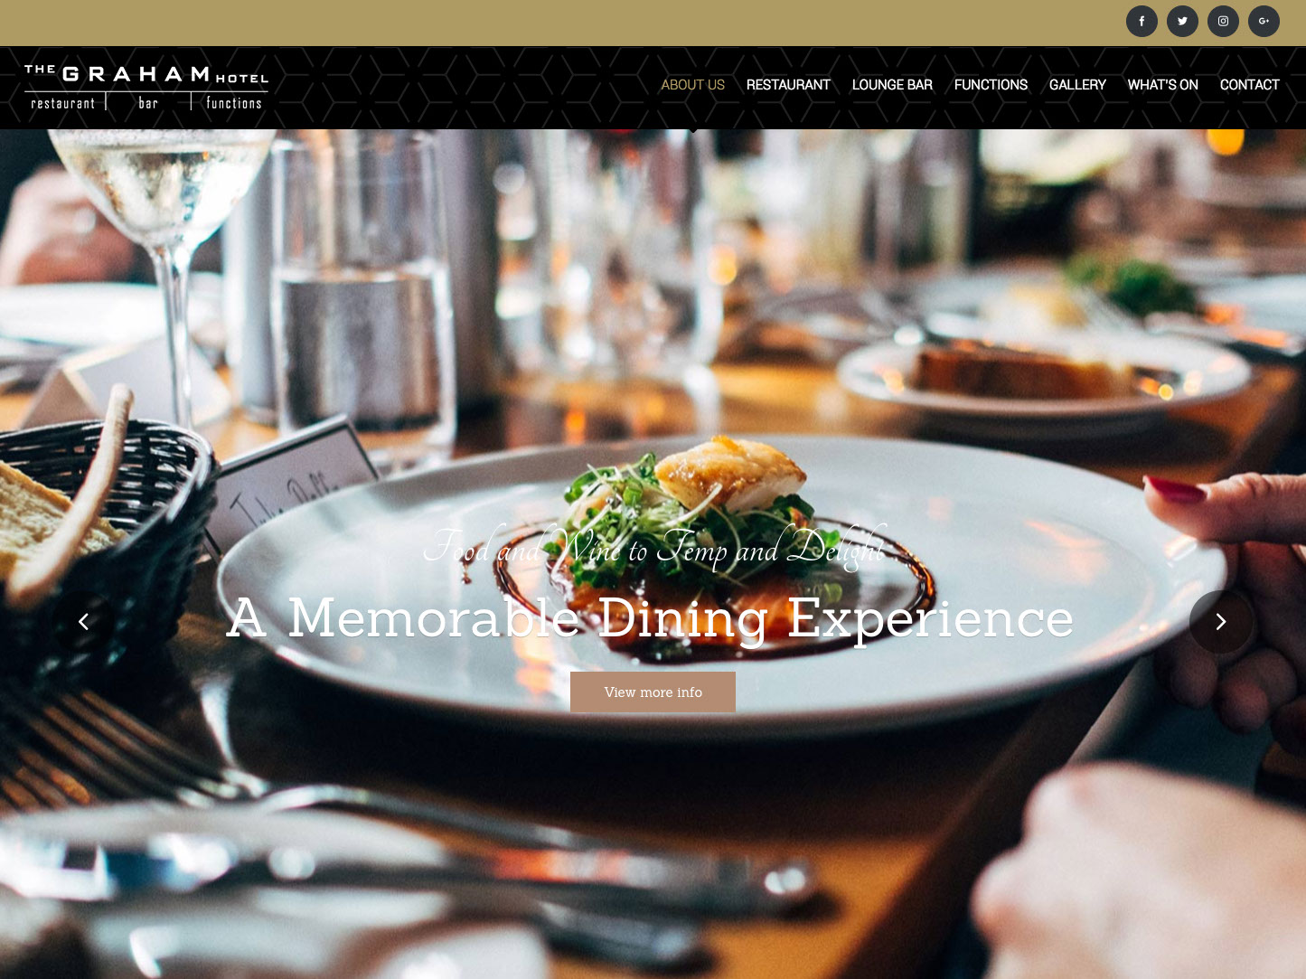Click the Food and Wine tagline text

click(x=655, y=548)
